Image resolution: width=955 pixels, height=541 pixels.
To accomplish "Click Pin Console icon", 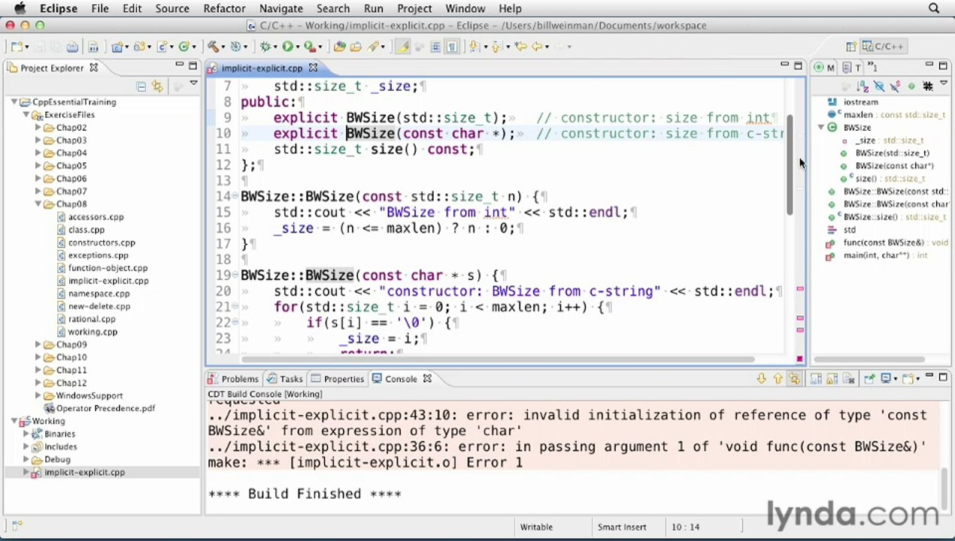I will 869,379.
